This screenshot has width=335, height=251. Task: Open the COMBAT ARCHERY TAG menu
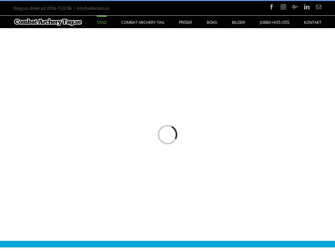tap(143, 23)
